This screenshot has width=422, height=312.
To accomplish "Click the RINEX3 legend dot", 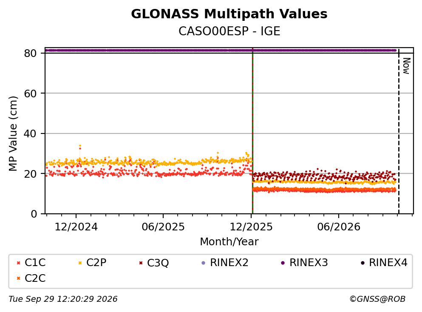I will coord(283,263).
